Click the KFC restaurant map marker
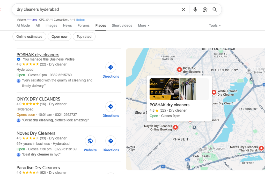This screenshot has height=174, width=265. coord(249,71)
